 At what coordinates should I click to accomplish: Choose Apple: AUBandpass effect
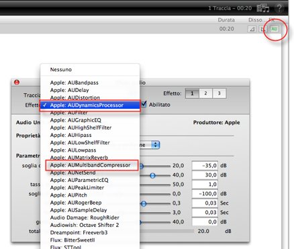[90, 83]
